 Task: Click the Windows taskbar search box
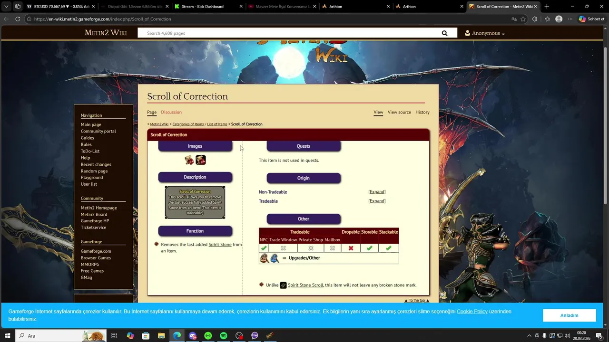[x=62, y=336]
